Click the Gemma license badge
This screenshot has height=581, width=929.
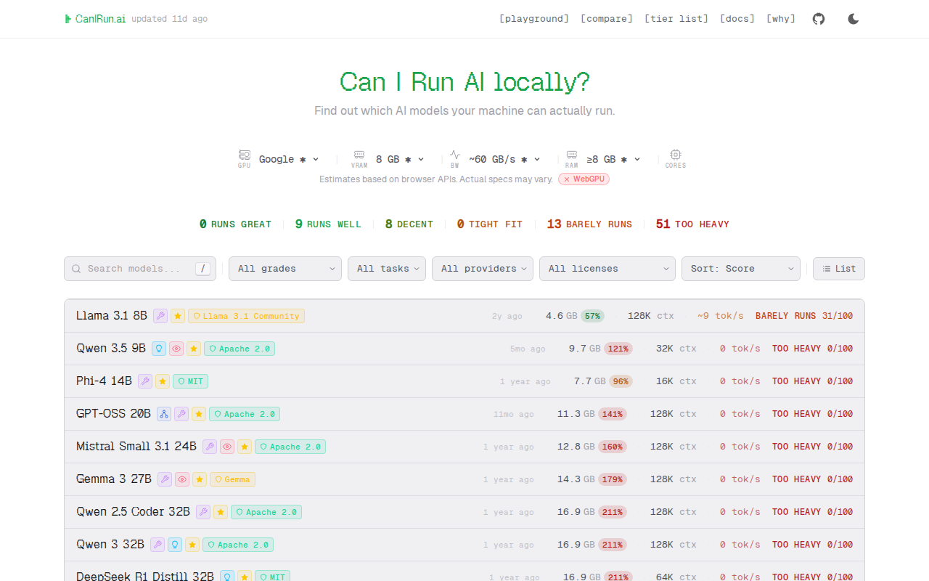(232, 479)
